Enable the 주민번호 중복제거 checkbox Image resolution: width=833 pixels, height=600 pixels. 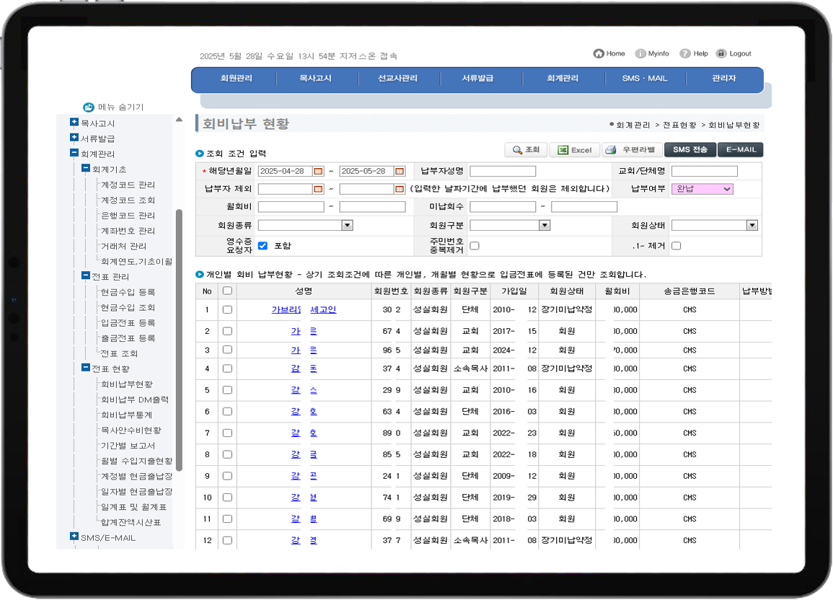tap(475, 246)
